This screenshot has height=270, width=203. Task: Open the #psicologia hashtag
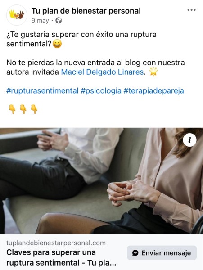tap(101, 91)
